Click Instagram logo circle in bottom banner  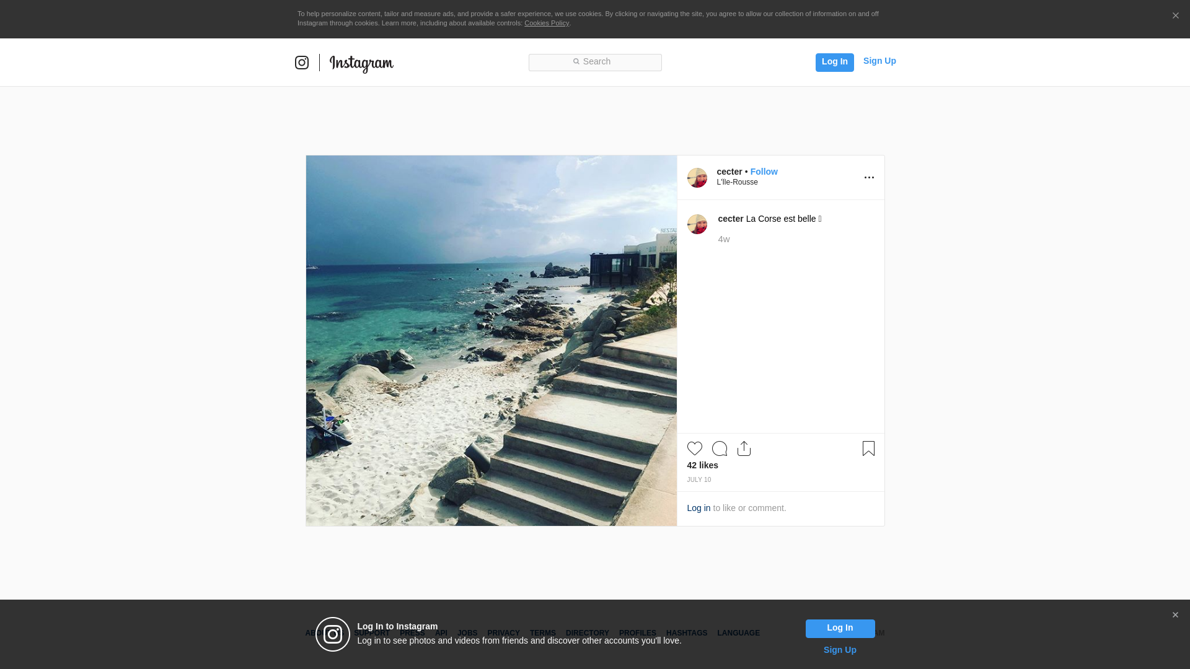pos(333,634)
